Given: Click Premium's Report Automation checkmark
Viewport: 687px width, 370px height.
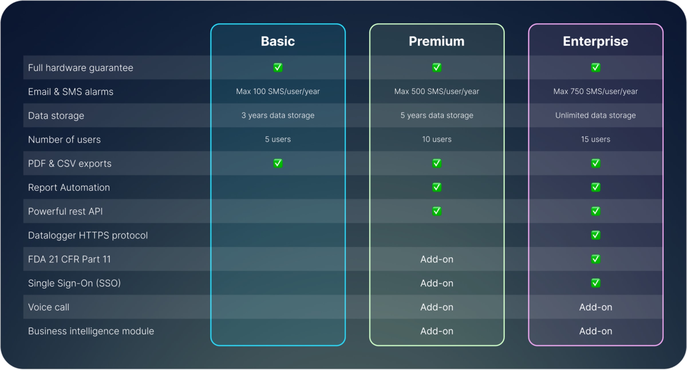Looking at the screenshot, I should pyautogui.click(x=437, y=187).
